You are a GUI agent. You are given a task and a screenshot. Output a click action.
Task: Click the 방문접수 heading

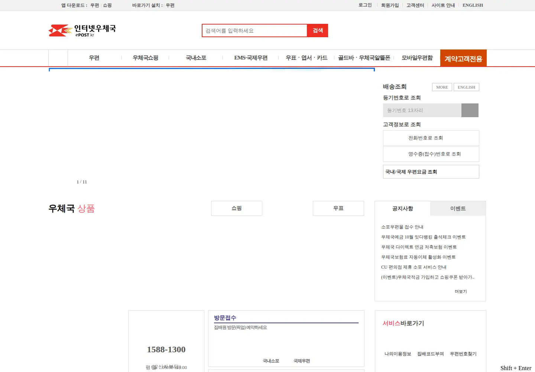[x=225, y=318]
